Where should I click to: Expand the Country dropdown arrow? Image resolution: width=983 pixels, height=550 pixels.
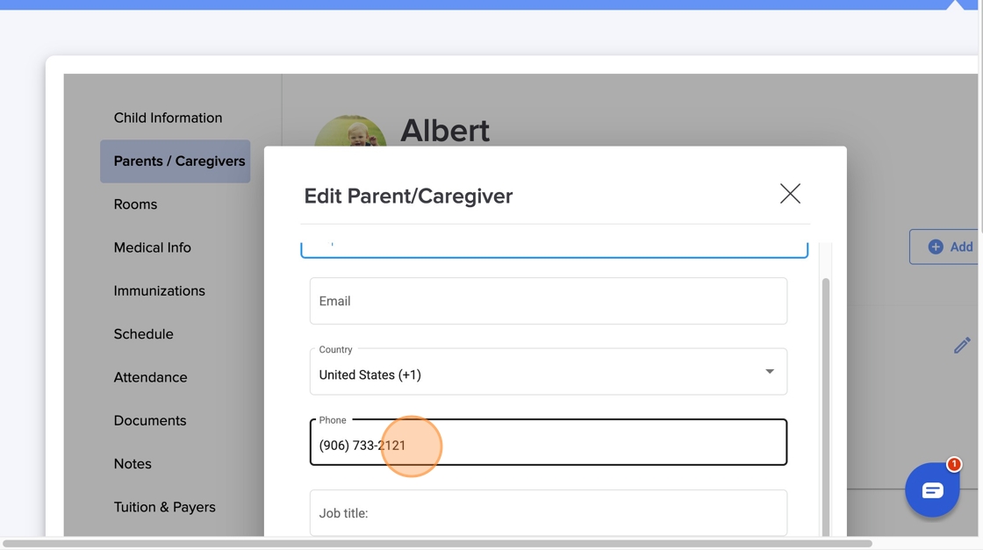tap(770, 372)
